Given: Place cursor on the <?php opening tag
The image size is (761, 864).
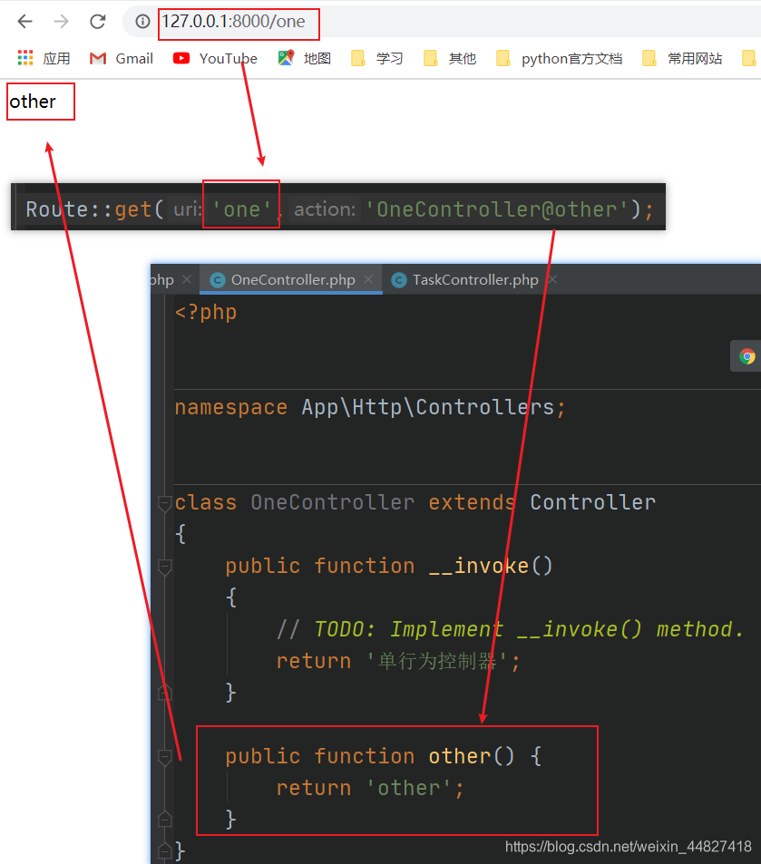Looking at the screenshot, I should point(206,313).
